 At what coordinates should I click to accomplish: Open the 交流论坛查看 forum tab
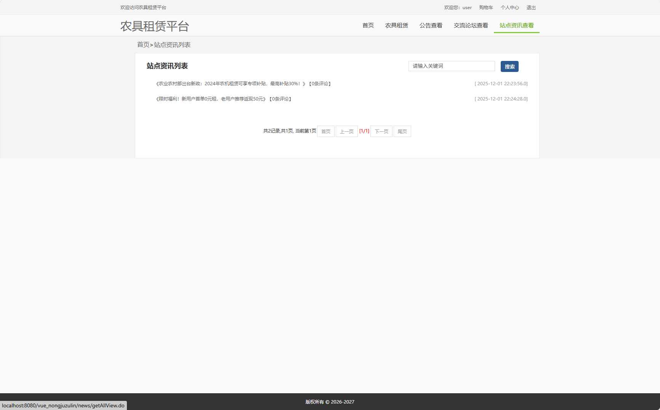coord(471,25)
